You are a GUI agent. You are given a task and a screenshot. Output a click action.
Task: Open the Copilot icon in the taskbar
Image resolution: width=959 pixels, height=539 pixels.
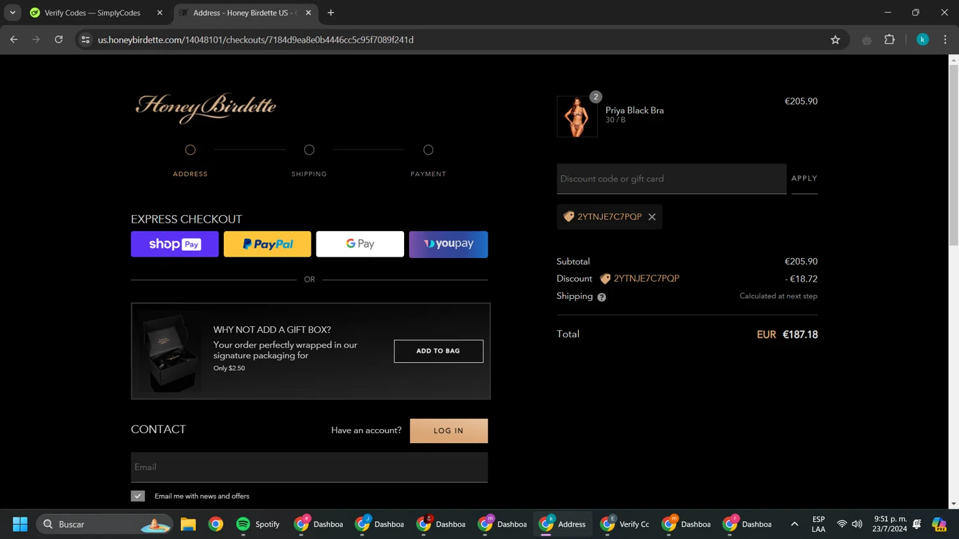pos(939,524)
